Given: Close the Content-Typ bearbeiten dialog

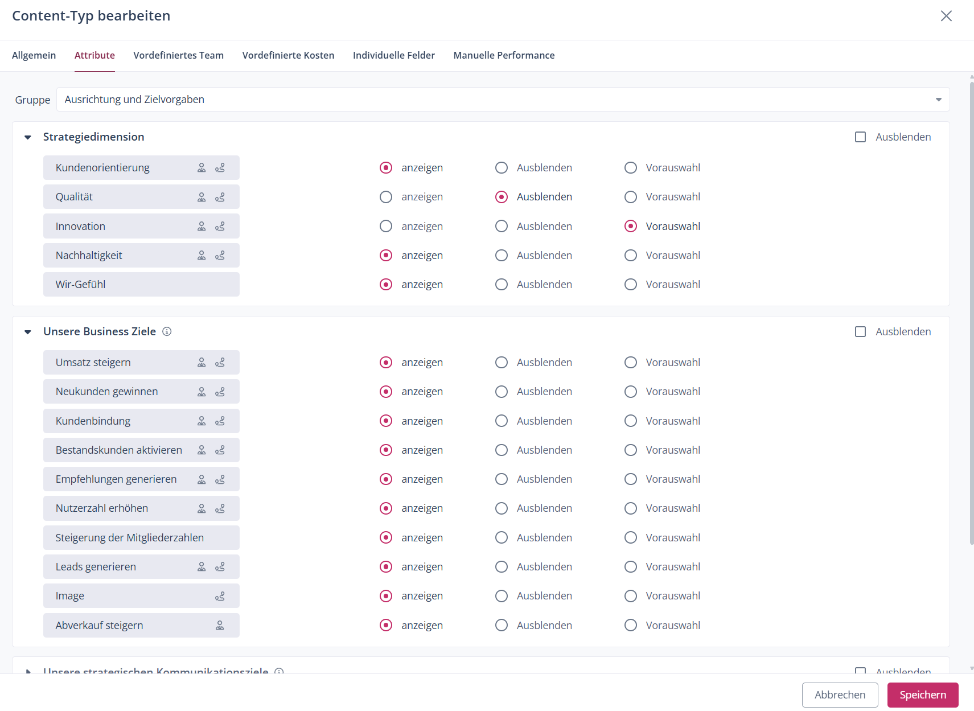Looking at the screenshot, I should coord(946,16).
